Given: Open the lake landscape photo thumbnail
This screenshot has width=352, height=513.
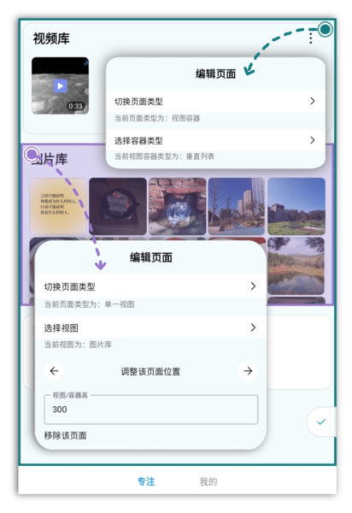Looking at the screenshot, I should coord(296,266).
